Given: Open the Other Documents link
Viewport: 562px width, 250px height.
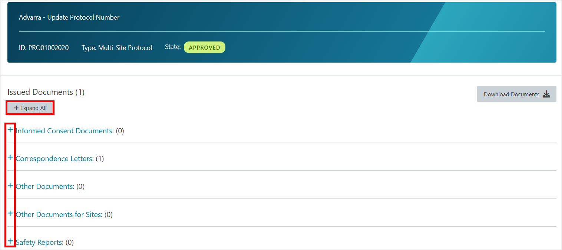Looking at the screenshot, I should pos(45,186).
